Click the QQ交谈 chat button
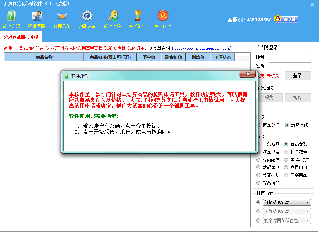The image size is (319, 232). click(x=286, y=19)
